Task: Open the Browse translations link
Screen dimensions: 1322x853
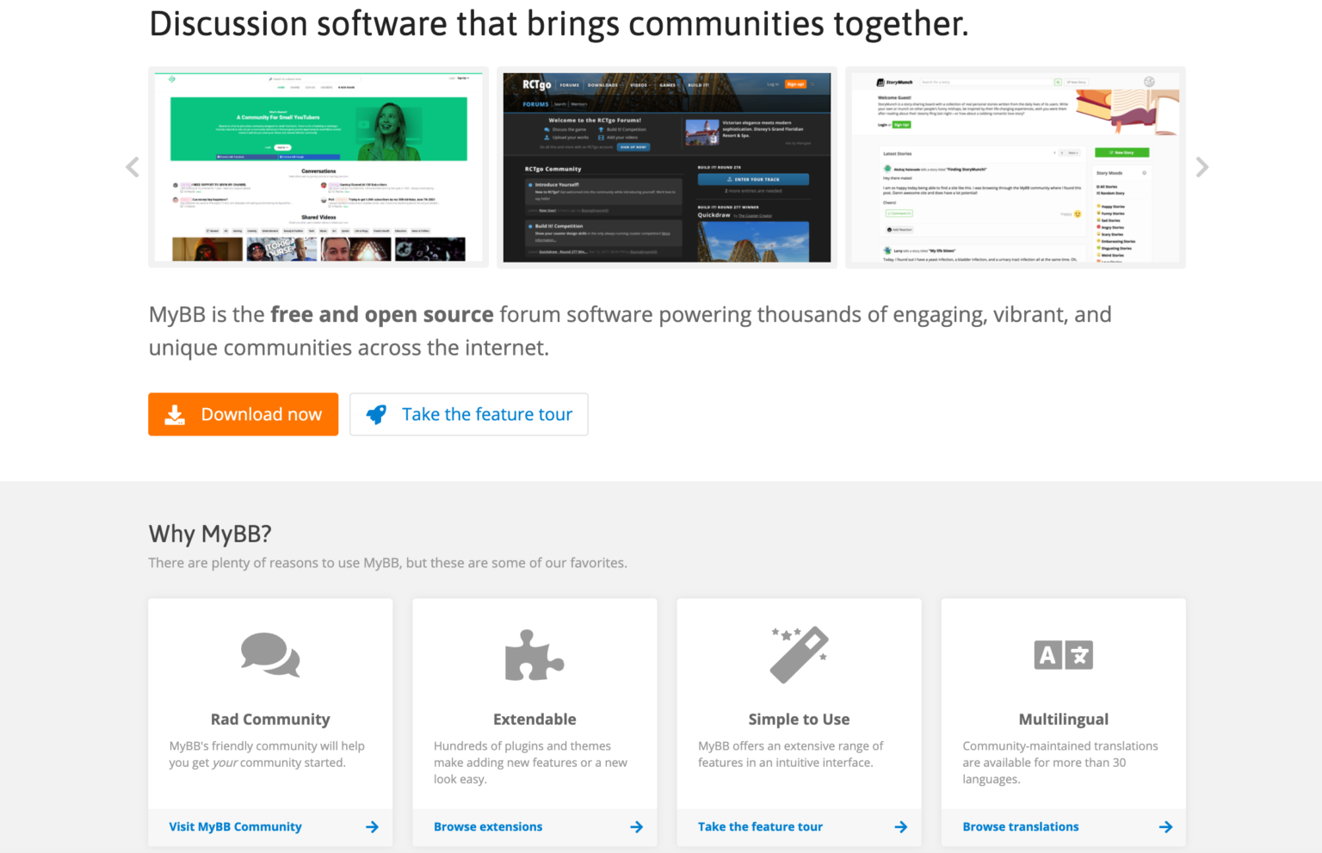Action: 1021,826
